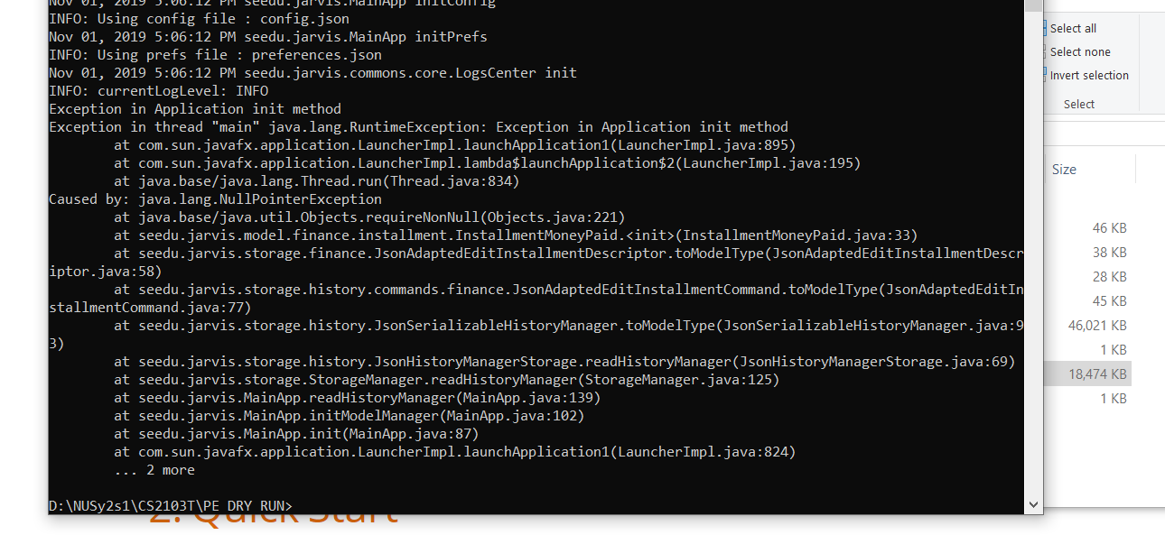Click the Thread.run(Thread.java:834) stack line
The width and height of the screenshot is (1165, 535).
click(x=317, y=181)
